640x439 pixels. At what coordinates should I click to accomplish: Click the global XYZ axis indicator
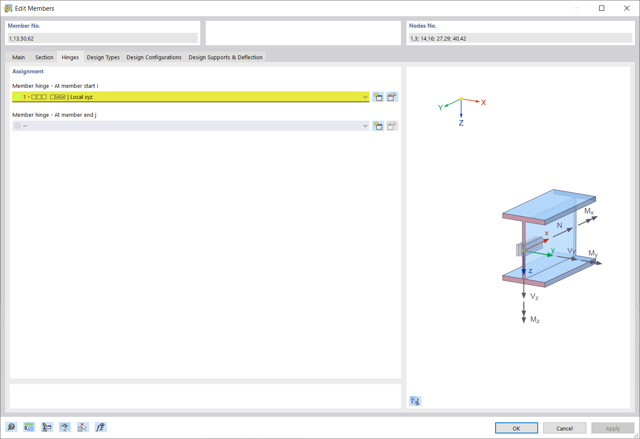pos(462,112)
